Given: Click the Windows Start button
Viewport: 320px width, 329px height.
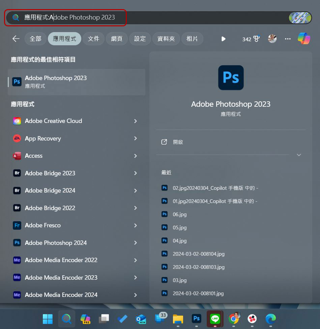Looking at the screenshot, I should tap(48, 319).
